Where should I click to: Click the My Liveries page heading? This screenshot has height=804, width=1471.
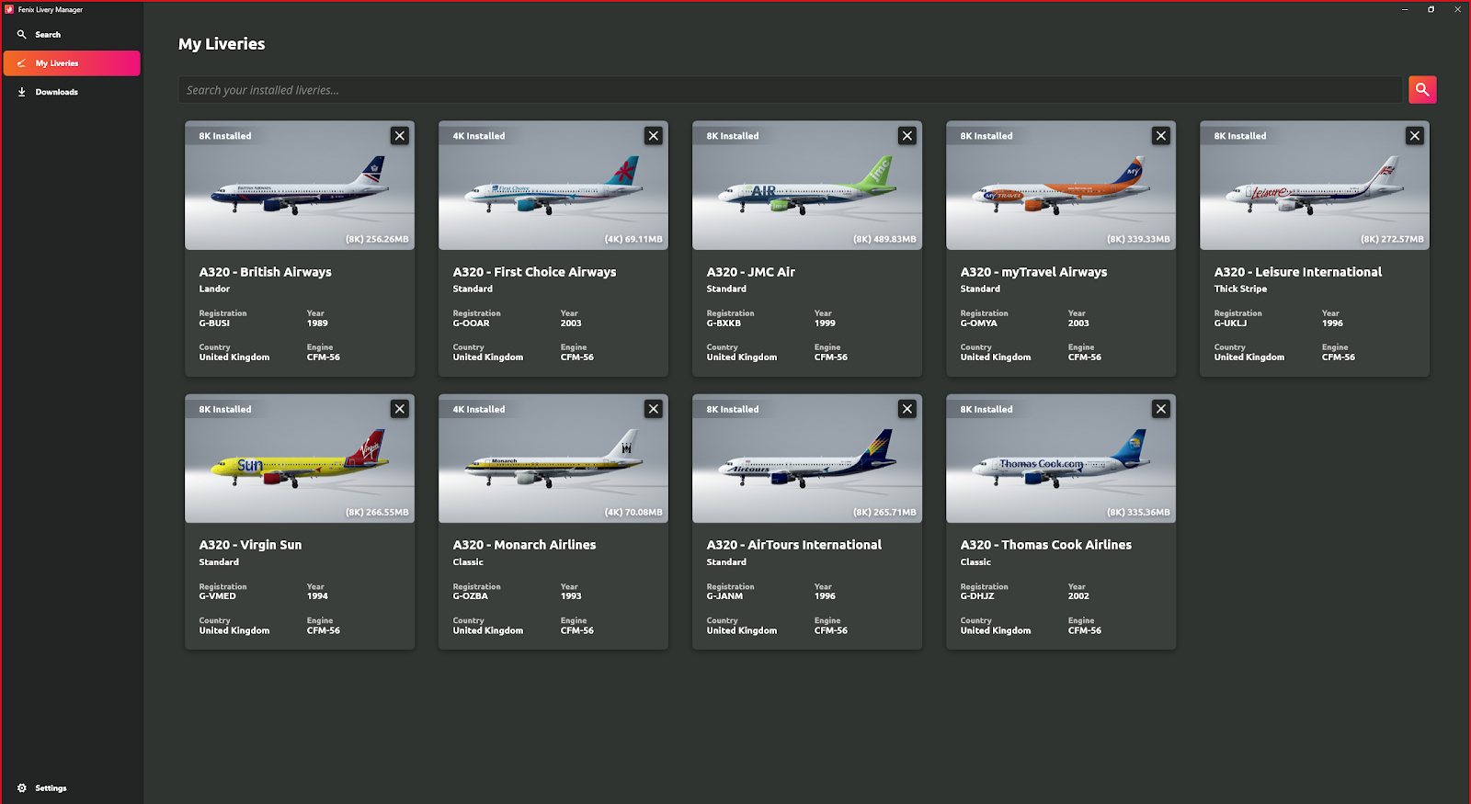tap(222, 44)
